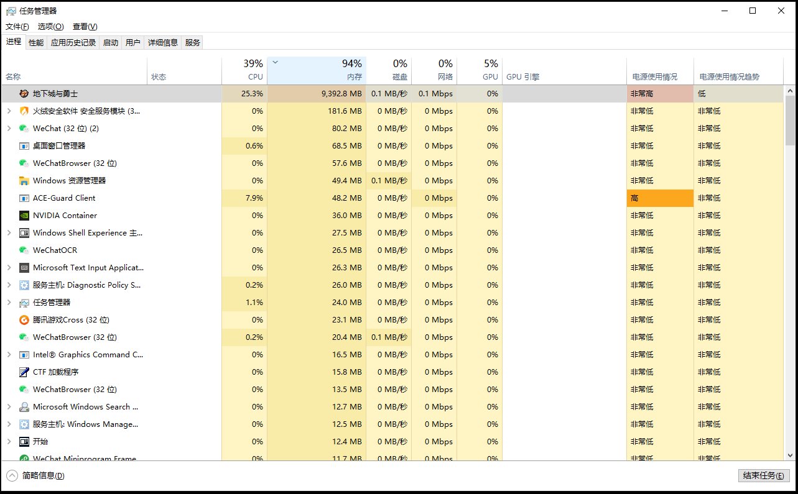Expand the WeChat (32 位) (2) group
The height and width of the screenshot is (494, 798).
point(9,128)
